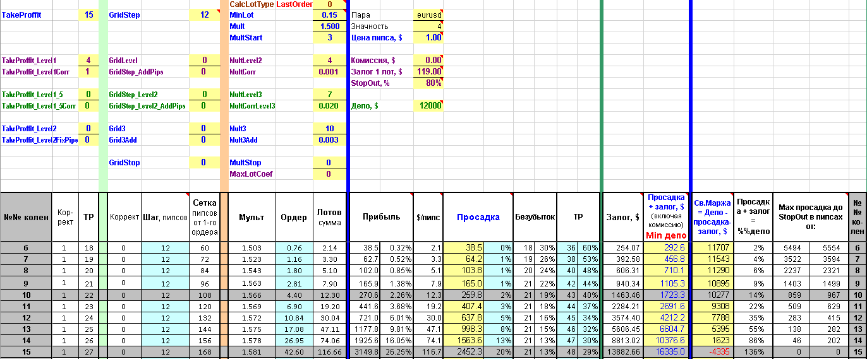Click the order lot cell 10.84
This screenshot has width=867, height=359.
coord(294,317)
